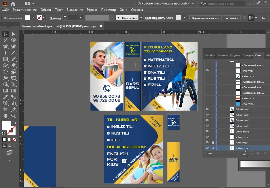Select the Selection tool (black arrow)

click(5, 34)
